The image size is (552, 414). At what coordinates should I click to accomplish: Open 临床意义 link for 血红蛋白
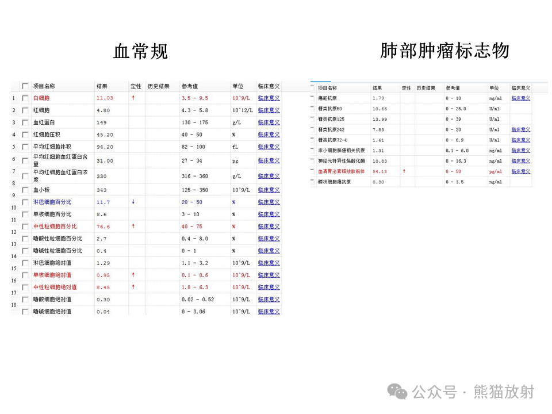pos(269,122)
